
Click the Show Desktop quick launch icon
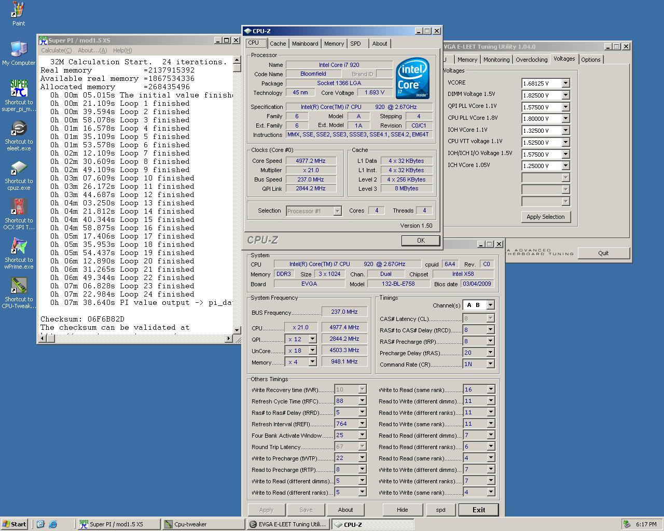[41, 524]
